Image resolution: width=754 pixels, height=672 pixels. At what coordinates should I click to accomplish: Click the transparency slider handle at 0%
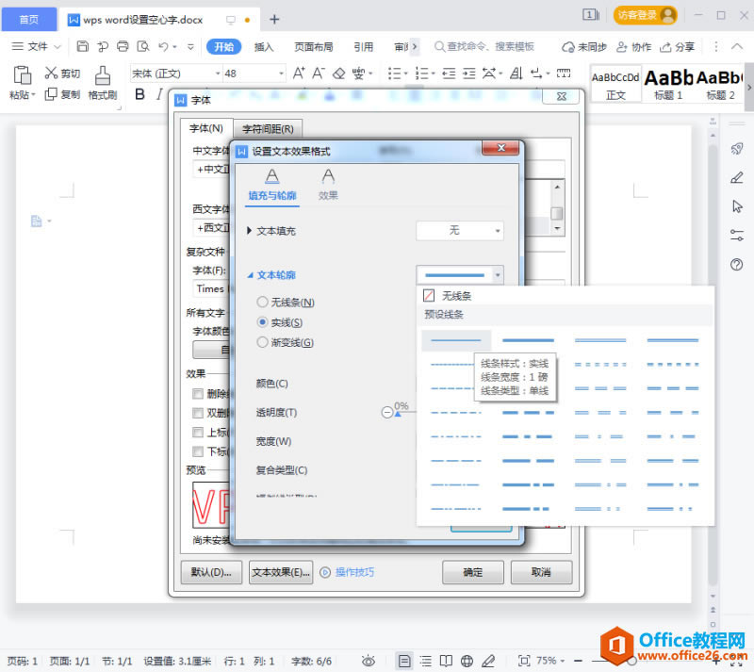(x=398, y=414)
